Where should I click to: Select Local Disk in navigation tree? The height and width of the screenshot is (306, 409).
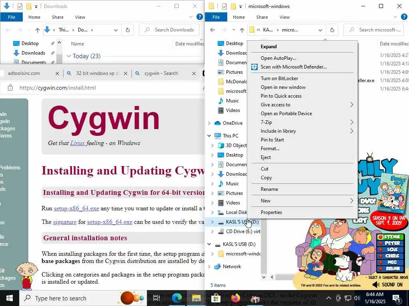click(232, 212)
